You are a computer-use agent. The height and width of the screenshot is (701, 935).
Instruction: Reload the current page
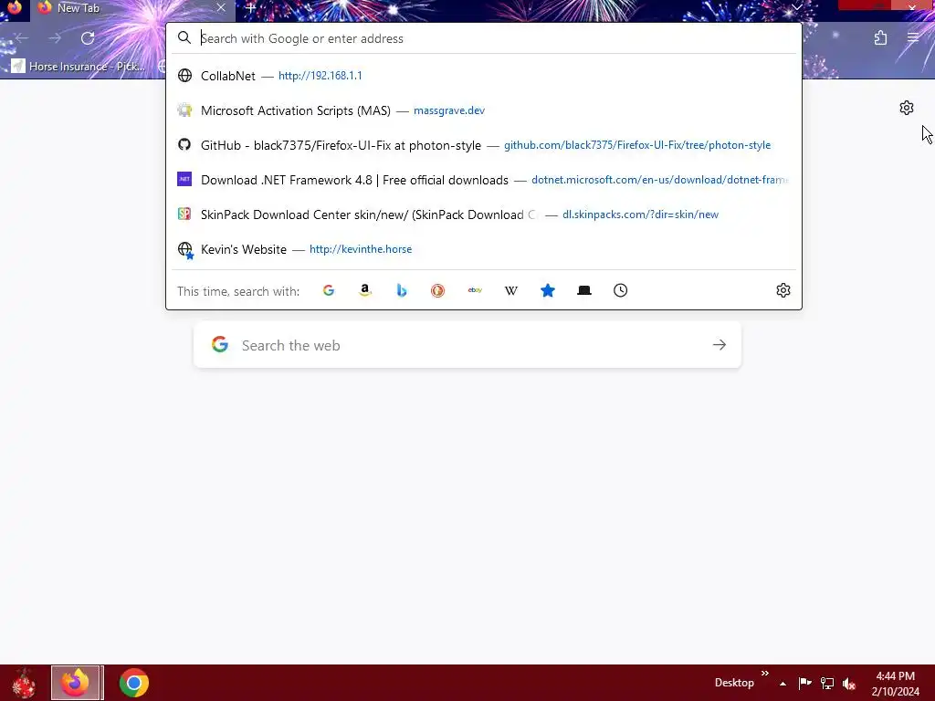(88, 38)
